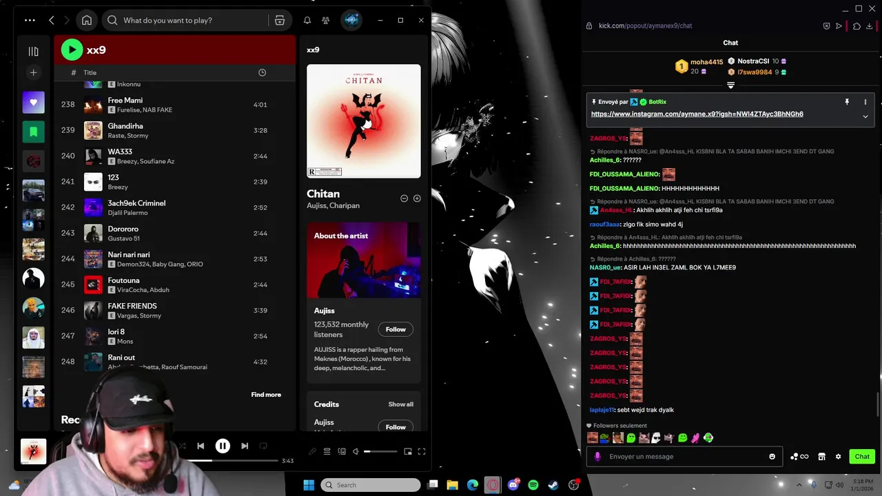Click Find more link

click(266, 395)
